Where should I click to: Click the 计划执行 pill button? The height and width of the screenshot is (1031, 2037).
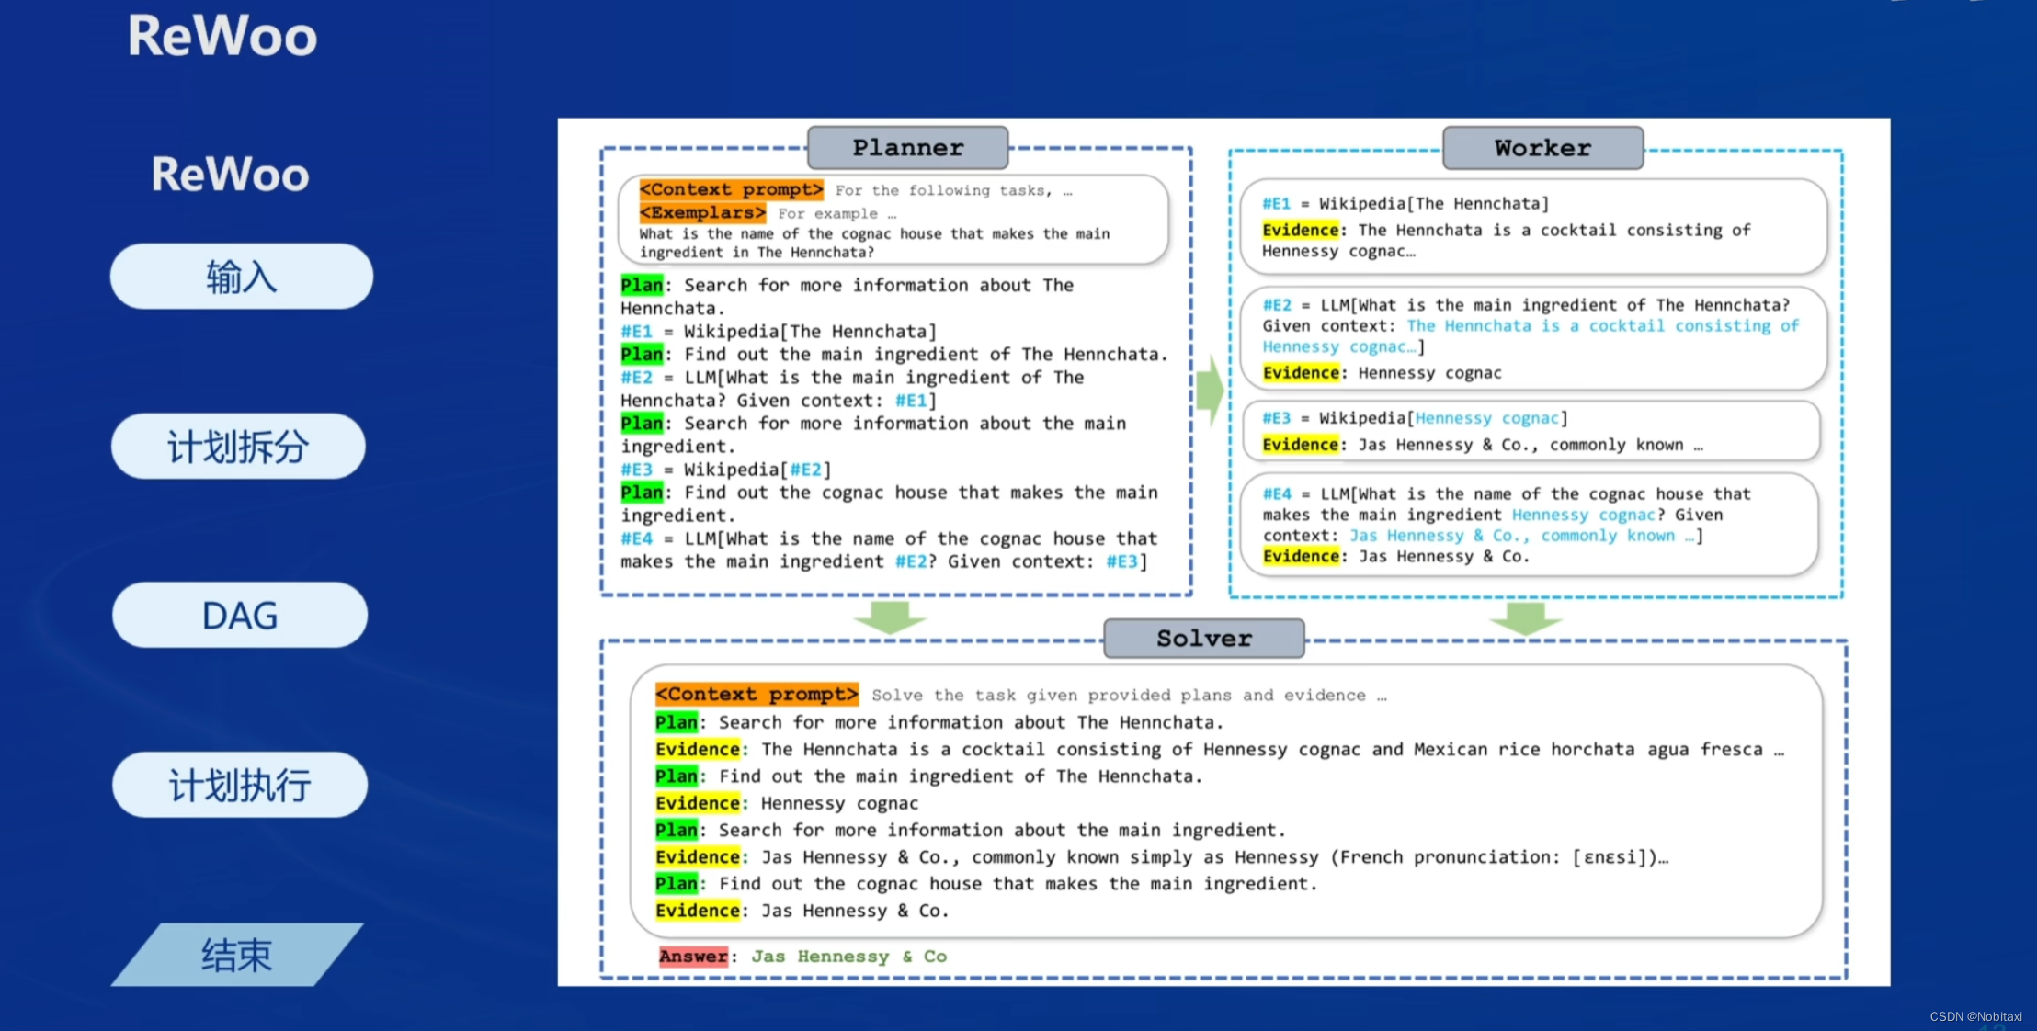click(x=239, y=786)
